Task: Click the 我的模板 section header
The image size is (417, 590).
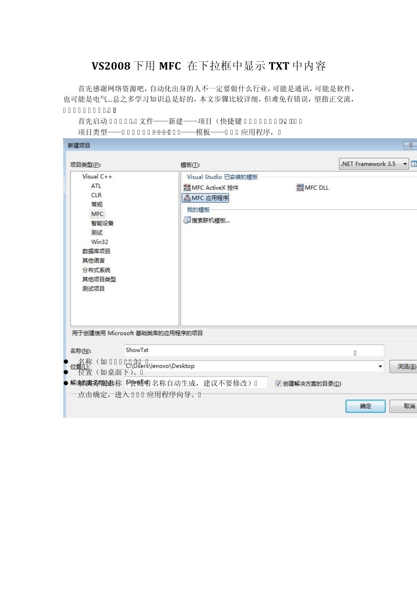Action: 198,210
